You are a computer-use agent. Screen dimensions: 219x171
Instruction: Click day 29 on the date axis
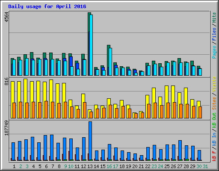(192, 166)
